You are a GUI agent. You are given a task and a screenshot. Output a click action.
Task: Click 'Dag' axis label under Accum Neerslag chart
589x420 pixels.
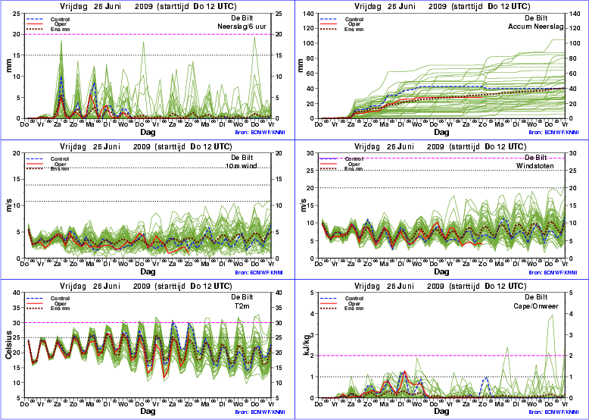point(442,132)
